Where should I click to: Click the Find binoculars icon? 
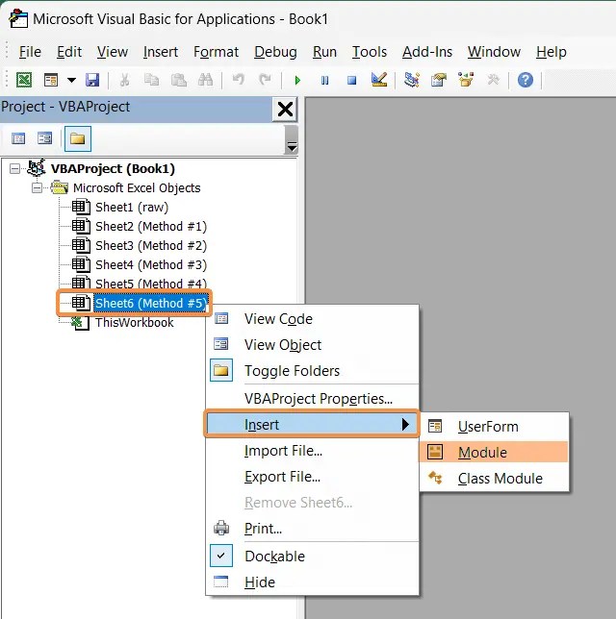coord(206,80)
